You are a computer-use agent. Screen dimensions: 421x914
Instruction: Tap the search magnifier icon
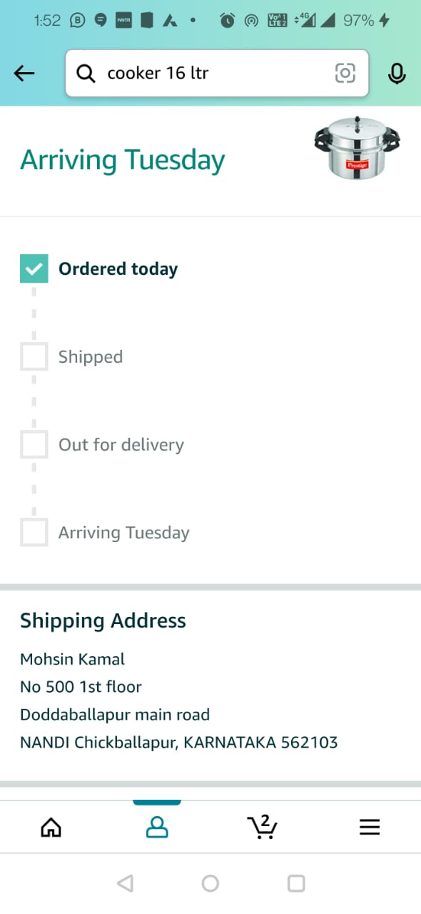point(86,73)
